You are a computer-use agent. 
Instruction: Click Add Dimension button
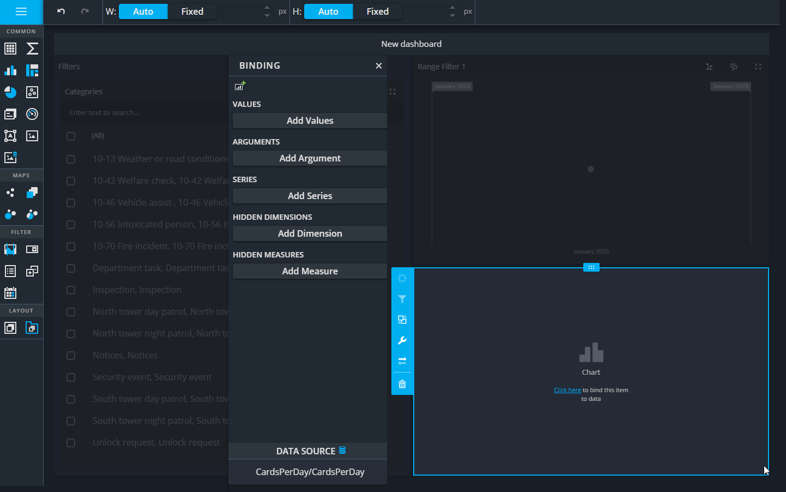pyautogui.click(x=310, y=233)
